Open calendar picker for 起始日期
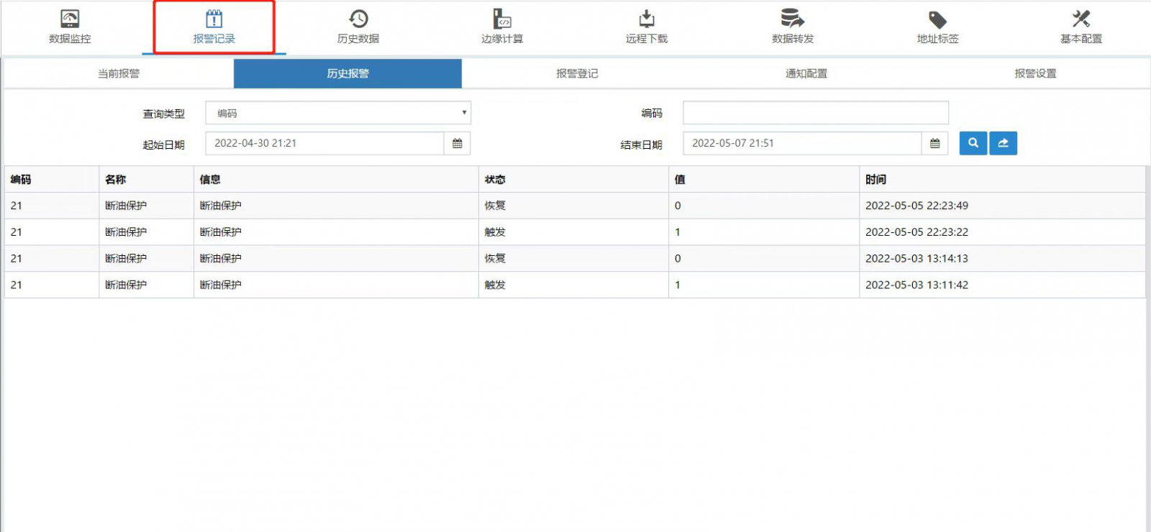This screenshot has width=1151, height=532. click(458, 143)
